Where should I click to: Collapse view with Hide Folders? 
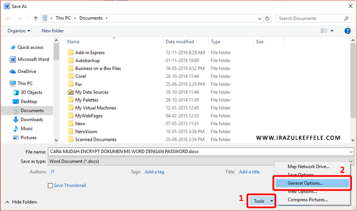pyautogui.click(x=21, y=202)
